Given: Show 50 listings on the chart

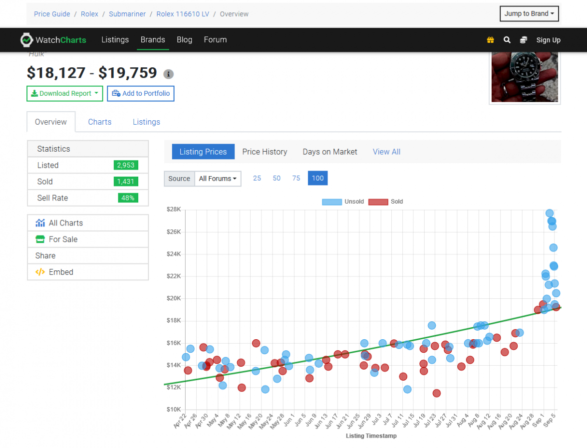Looking at the screenshot, I should point(277,179).
